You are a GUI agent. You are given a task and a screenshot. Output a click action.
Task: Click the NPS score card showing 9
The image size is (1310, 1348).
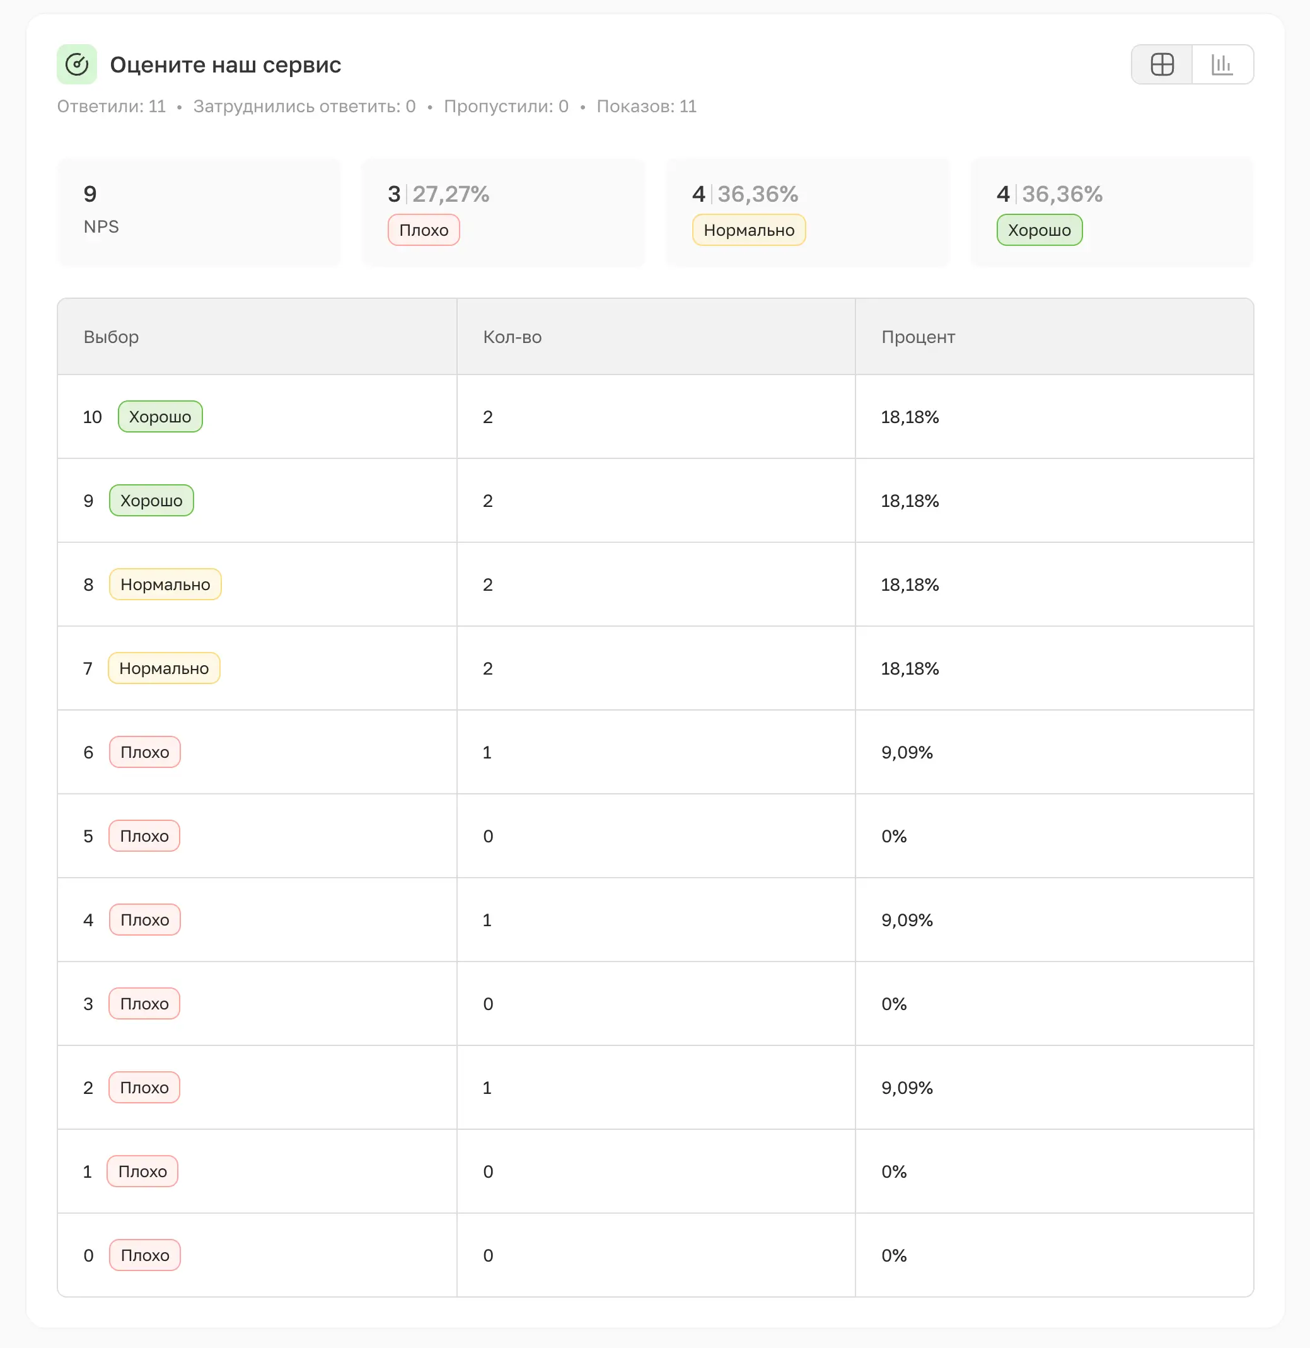[x=199, y=211]
